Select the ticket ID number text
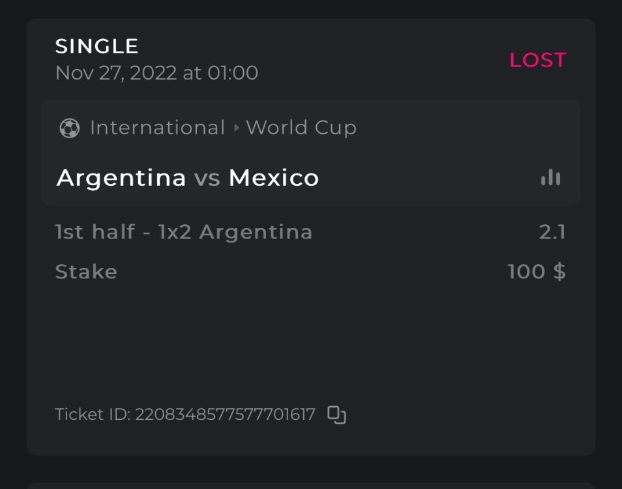 pos(225,415)
